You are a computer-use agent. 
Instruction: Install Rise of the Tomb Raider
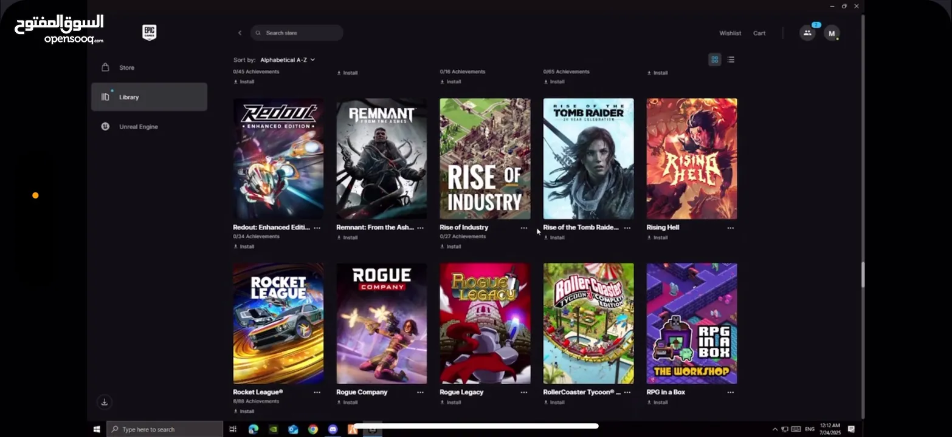554,237
